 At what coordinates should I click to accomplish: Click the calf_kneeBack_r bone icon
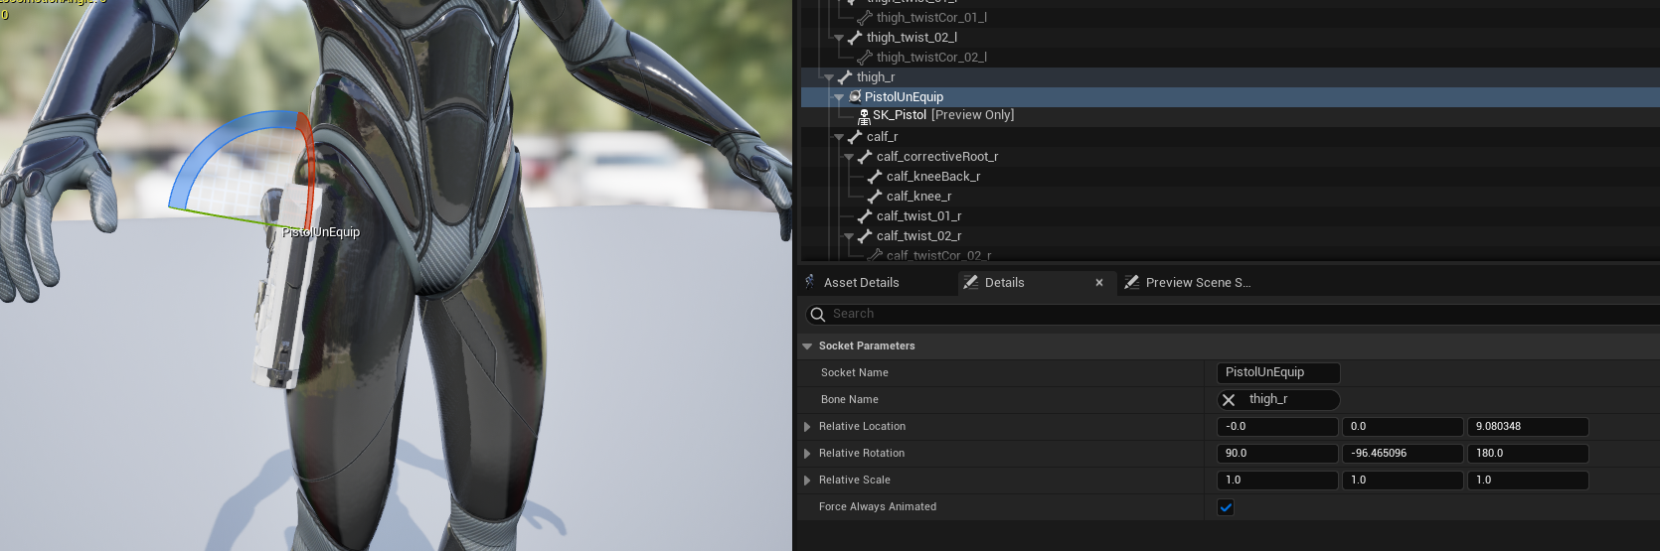(x=875, y=176)
